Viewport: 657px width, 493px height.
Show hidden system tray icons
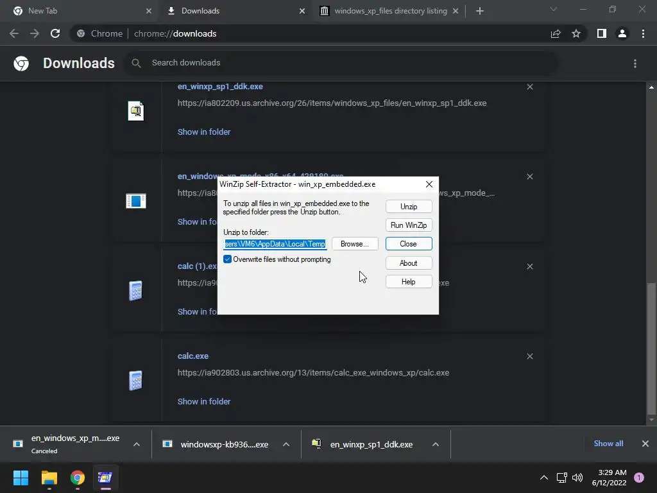(544, 478)
